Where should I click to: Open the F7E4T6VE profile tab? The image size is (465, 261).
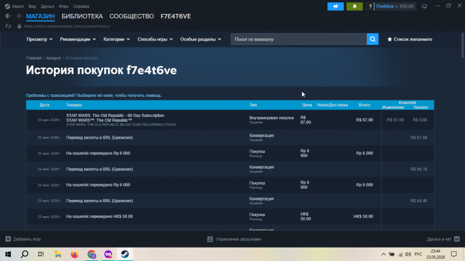[176, 16]
